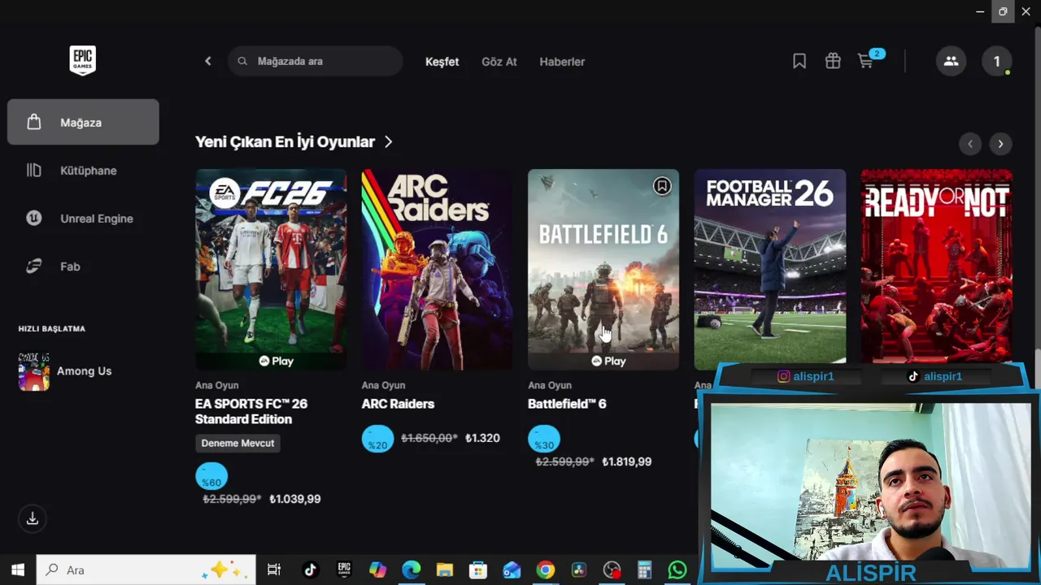
Task: Open the friends list icon
Action: click(x=951, y=61)
